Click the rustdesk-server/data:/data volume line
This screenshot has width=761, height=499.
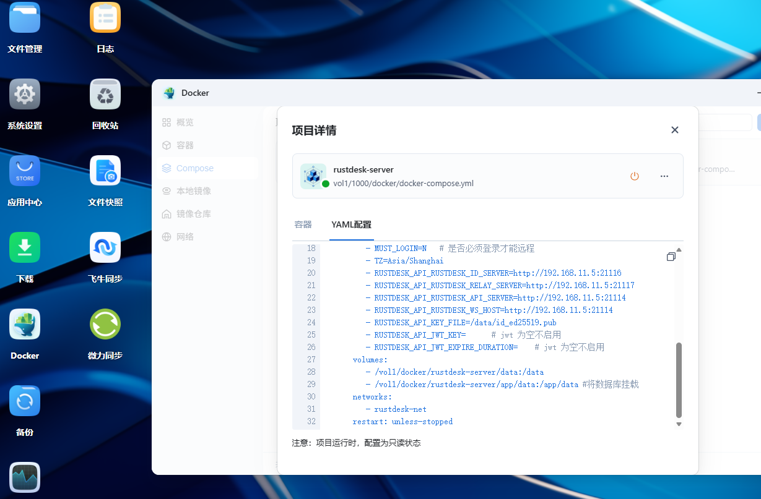click(x=454, y=372)
